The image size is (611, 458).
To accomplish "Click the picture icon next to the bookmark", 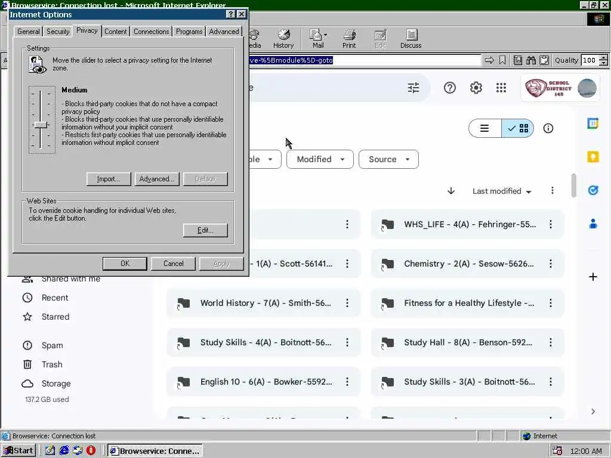I will coord(517,60).
